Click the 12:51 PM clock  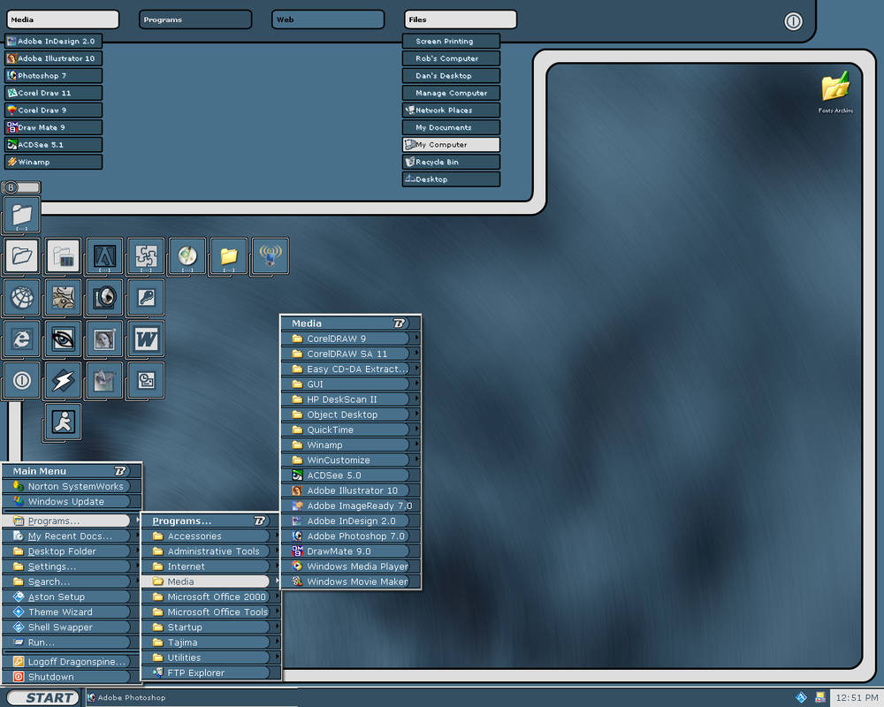(857, 697)
